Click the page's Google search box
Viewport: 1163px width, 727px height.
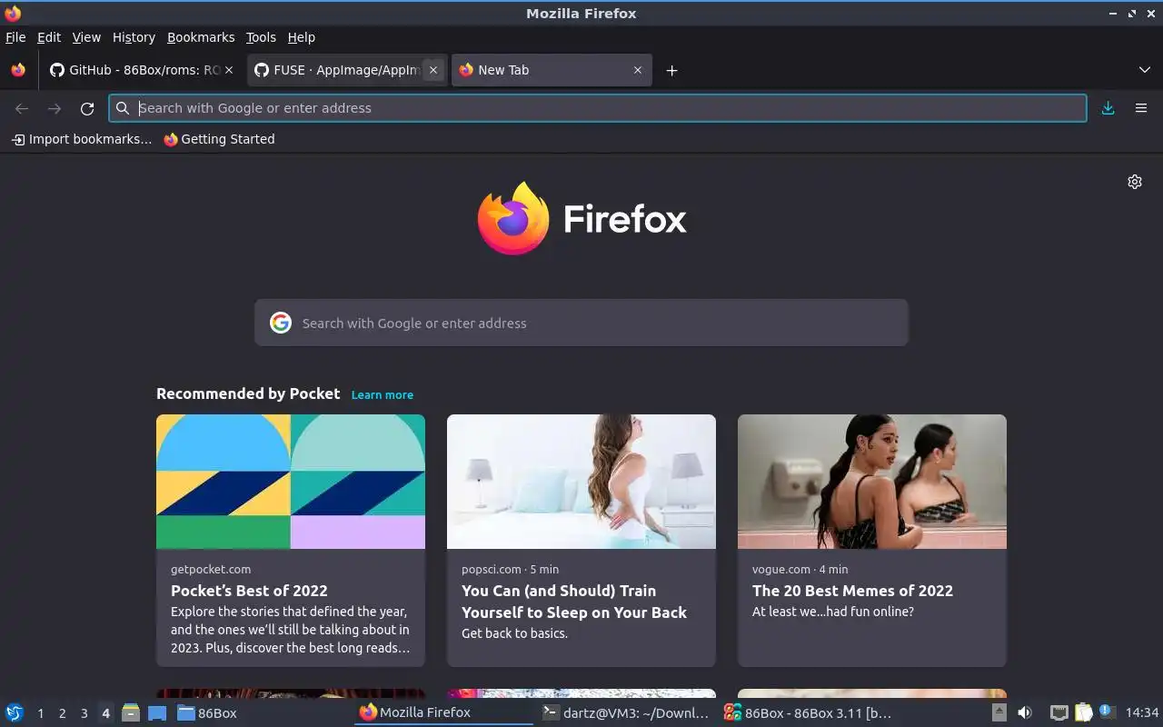(581, 323)
